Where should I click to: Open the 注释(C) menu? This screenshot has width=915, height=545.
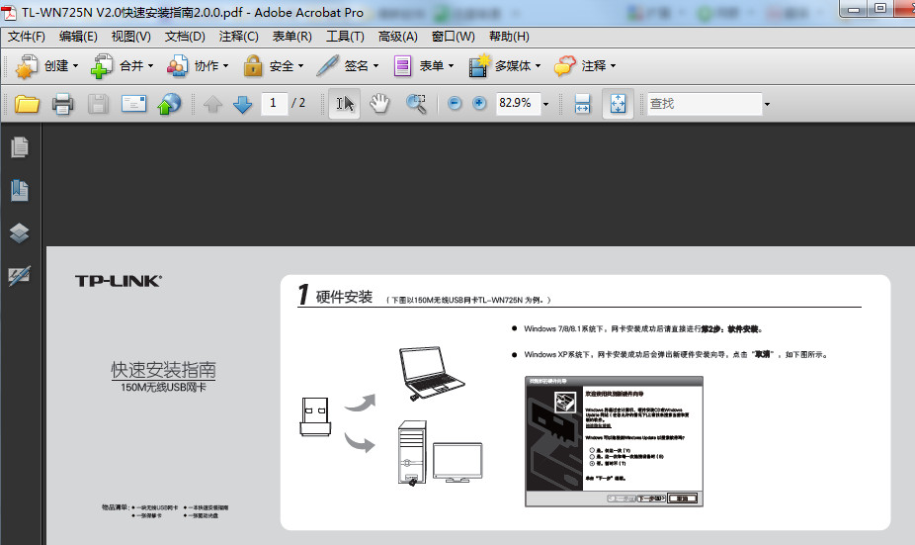239,37
